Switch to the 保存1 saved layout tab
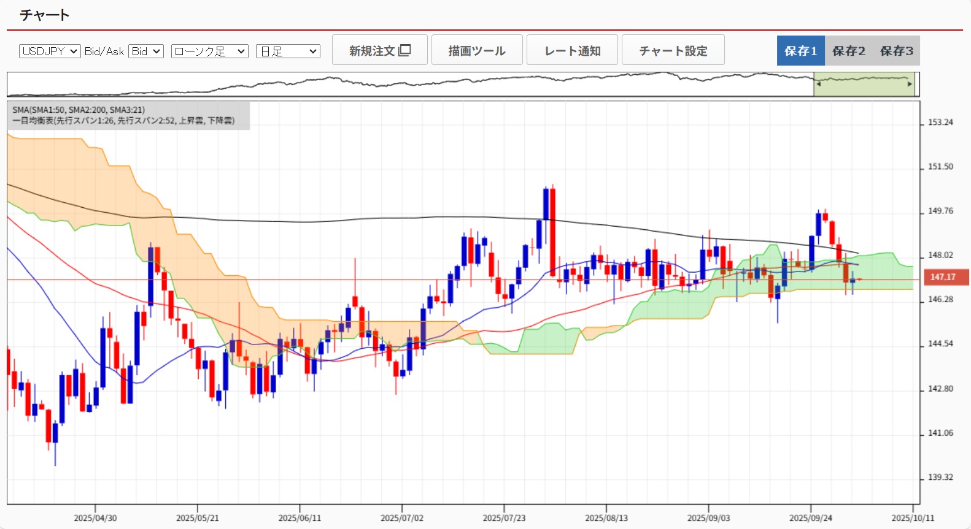Image resolution: width=971 pixels, height=529 pixels. (800, 51)
